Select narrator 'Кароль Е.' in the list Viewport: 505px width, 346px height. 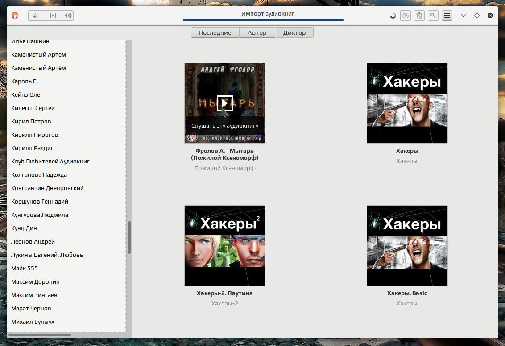click(x=66, y=81)
